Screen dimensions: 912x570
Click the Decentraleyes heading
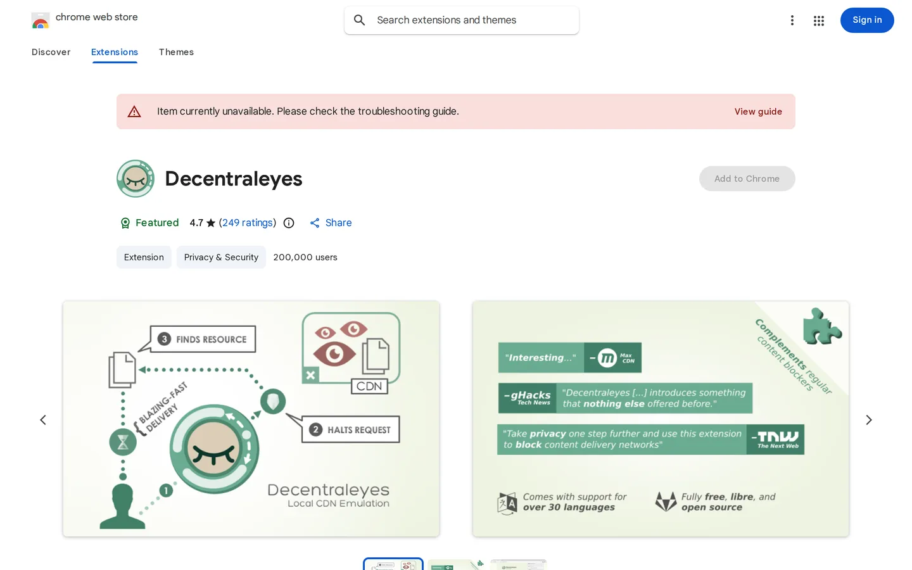(234, 179)
